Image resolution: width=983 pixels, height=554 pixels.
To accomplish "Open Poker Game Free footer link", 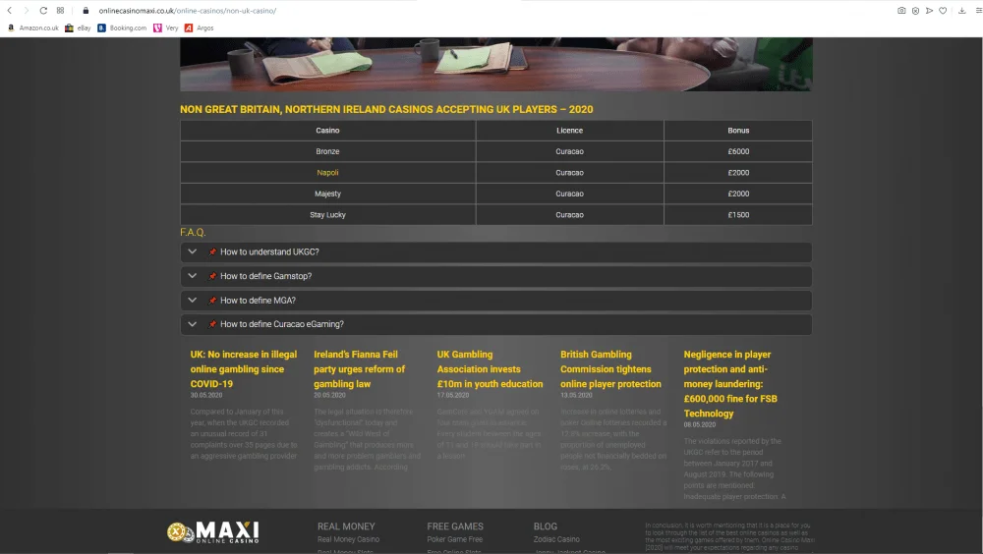I will tap(454, 539).
